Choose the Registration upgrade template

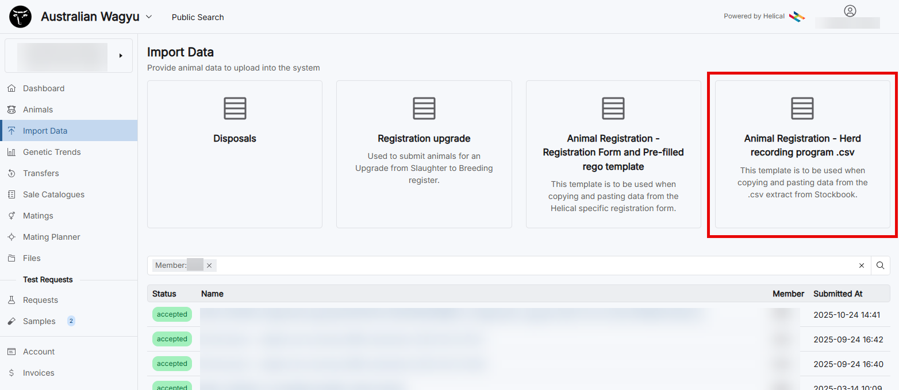tap(424, 154)
